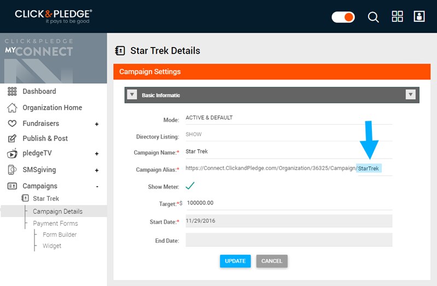Expand the Fundraisers plus sign
437x286 pixels.
pyautogui.click(x=97, y=124)
